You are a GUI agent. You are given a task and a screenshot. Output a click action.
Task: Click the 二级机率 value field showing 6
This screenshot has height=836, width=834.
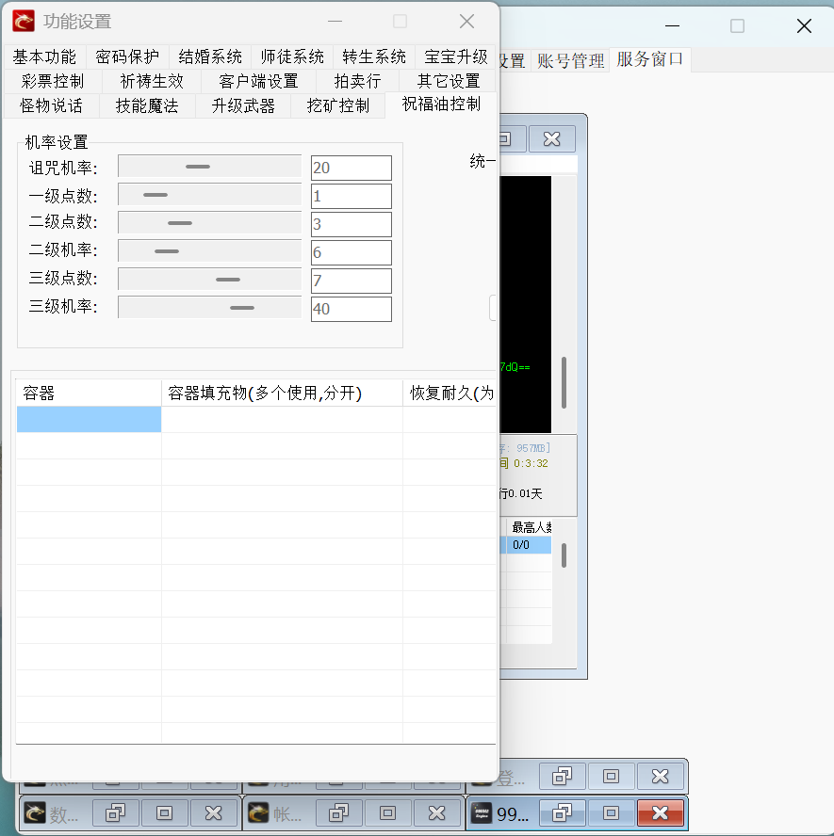click(352, 252)
